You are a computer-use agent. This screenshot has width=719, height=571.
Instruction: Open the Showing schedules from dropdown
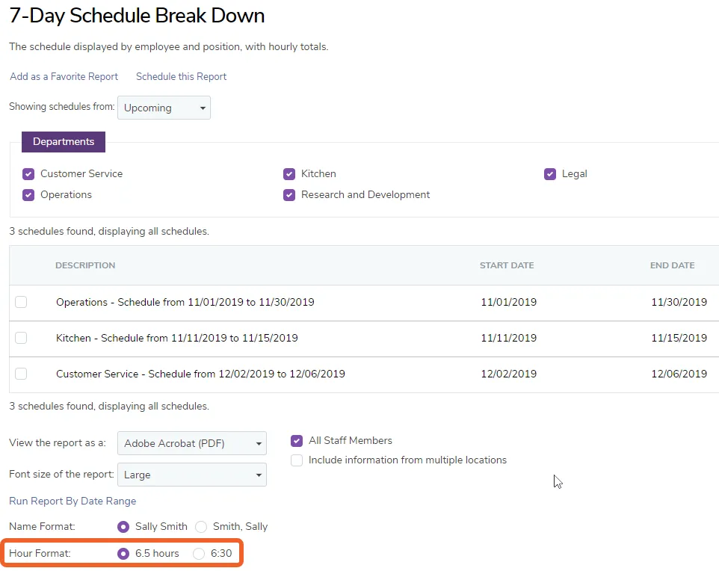coord(164,108)
